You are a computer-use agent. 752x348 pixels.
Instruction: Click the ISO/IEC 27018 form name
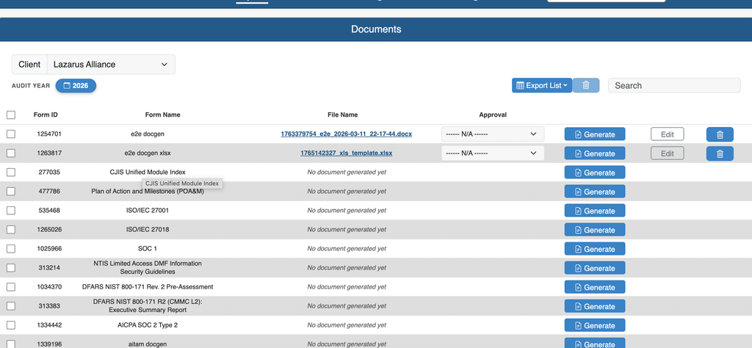coord(147,230)
